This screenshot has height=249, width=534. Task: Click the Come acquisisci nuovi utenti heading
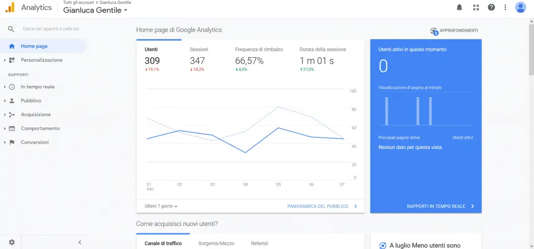point(177,224)
